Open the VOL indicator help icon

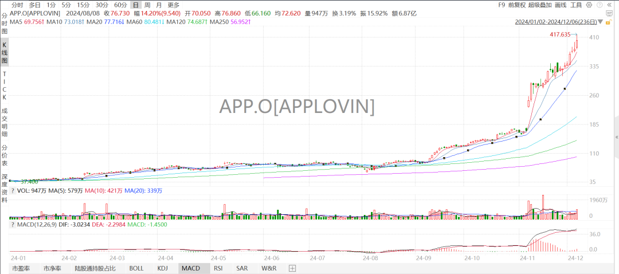point(12,191)
